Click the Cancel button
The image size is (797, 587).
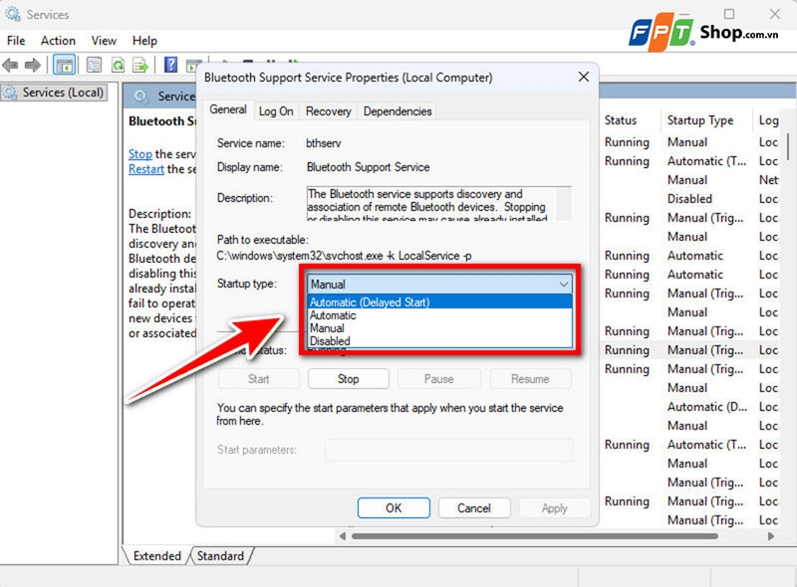(x=474, y=507)
